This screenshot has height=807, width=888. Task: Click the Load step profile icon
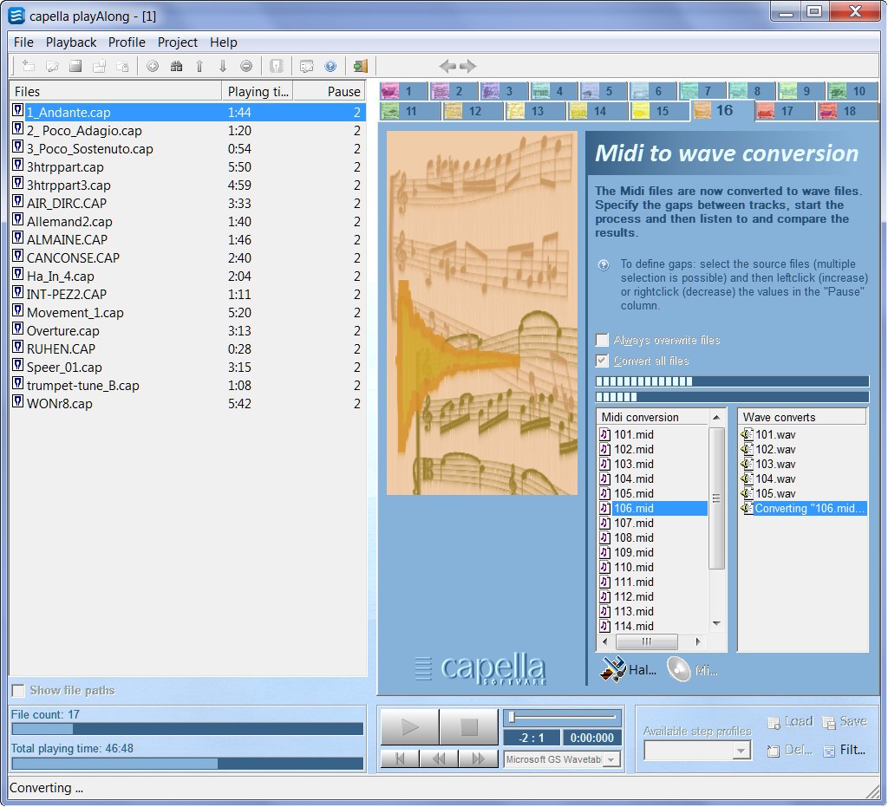point(774,722)
